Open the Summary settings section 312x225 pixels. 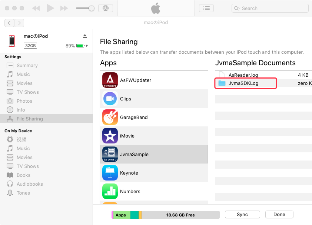(27, 66)
